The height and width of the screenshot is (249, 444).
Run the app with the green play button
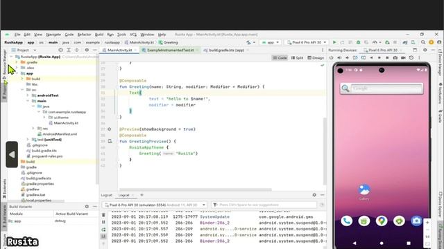pos(334,42)
